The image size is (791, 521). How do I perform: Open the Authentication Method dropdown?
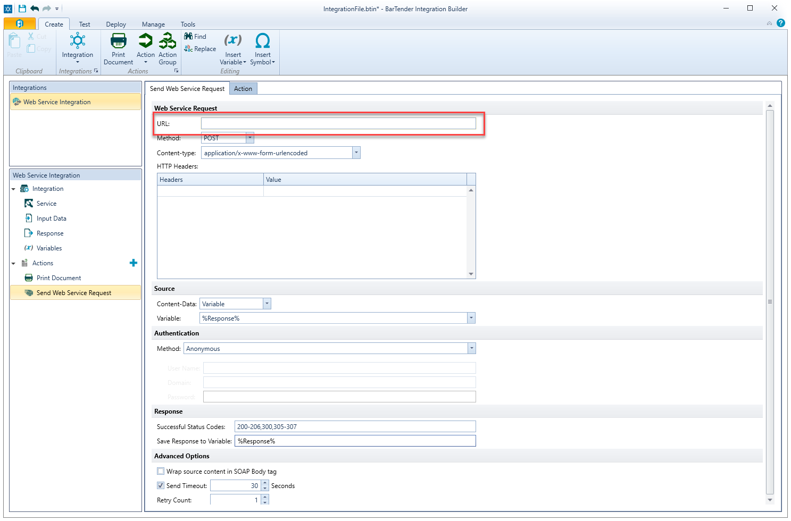click(471, 348)
